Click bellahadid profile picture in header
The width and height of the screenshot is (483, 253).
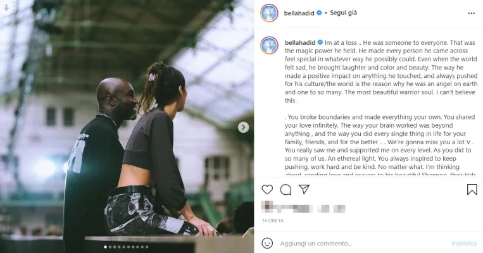(x=270, y=13)
